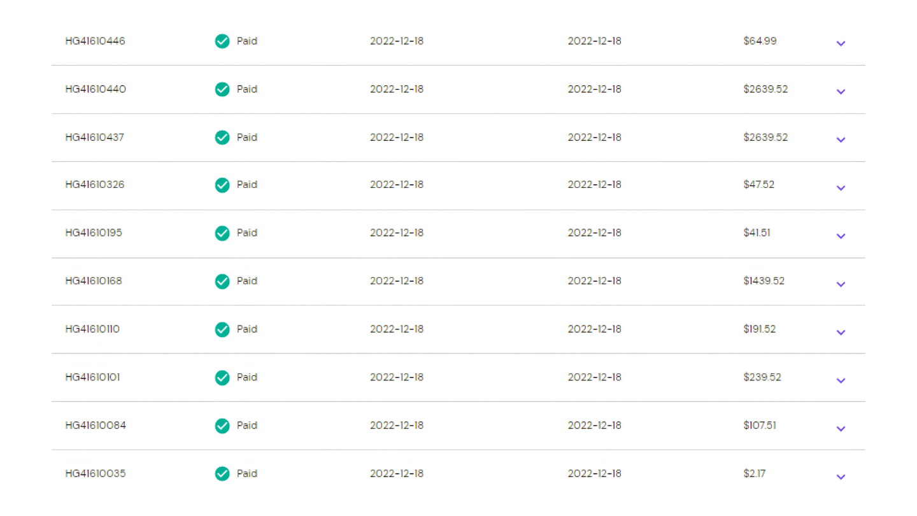917x516 pixels.
Task: Expand the $2639.52 invoice HG41610437 row
Action: (x=841, y=140)
